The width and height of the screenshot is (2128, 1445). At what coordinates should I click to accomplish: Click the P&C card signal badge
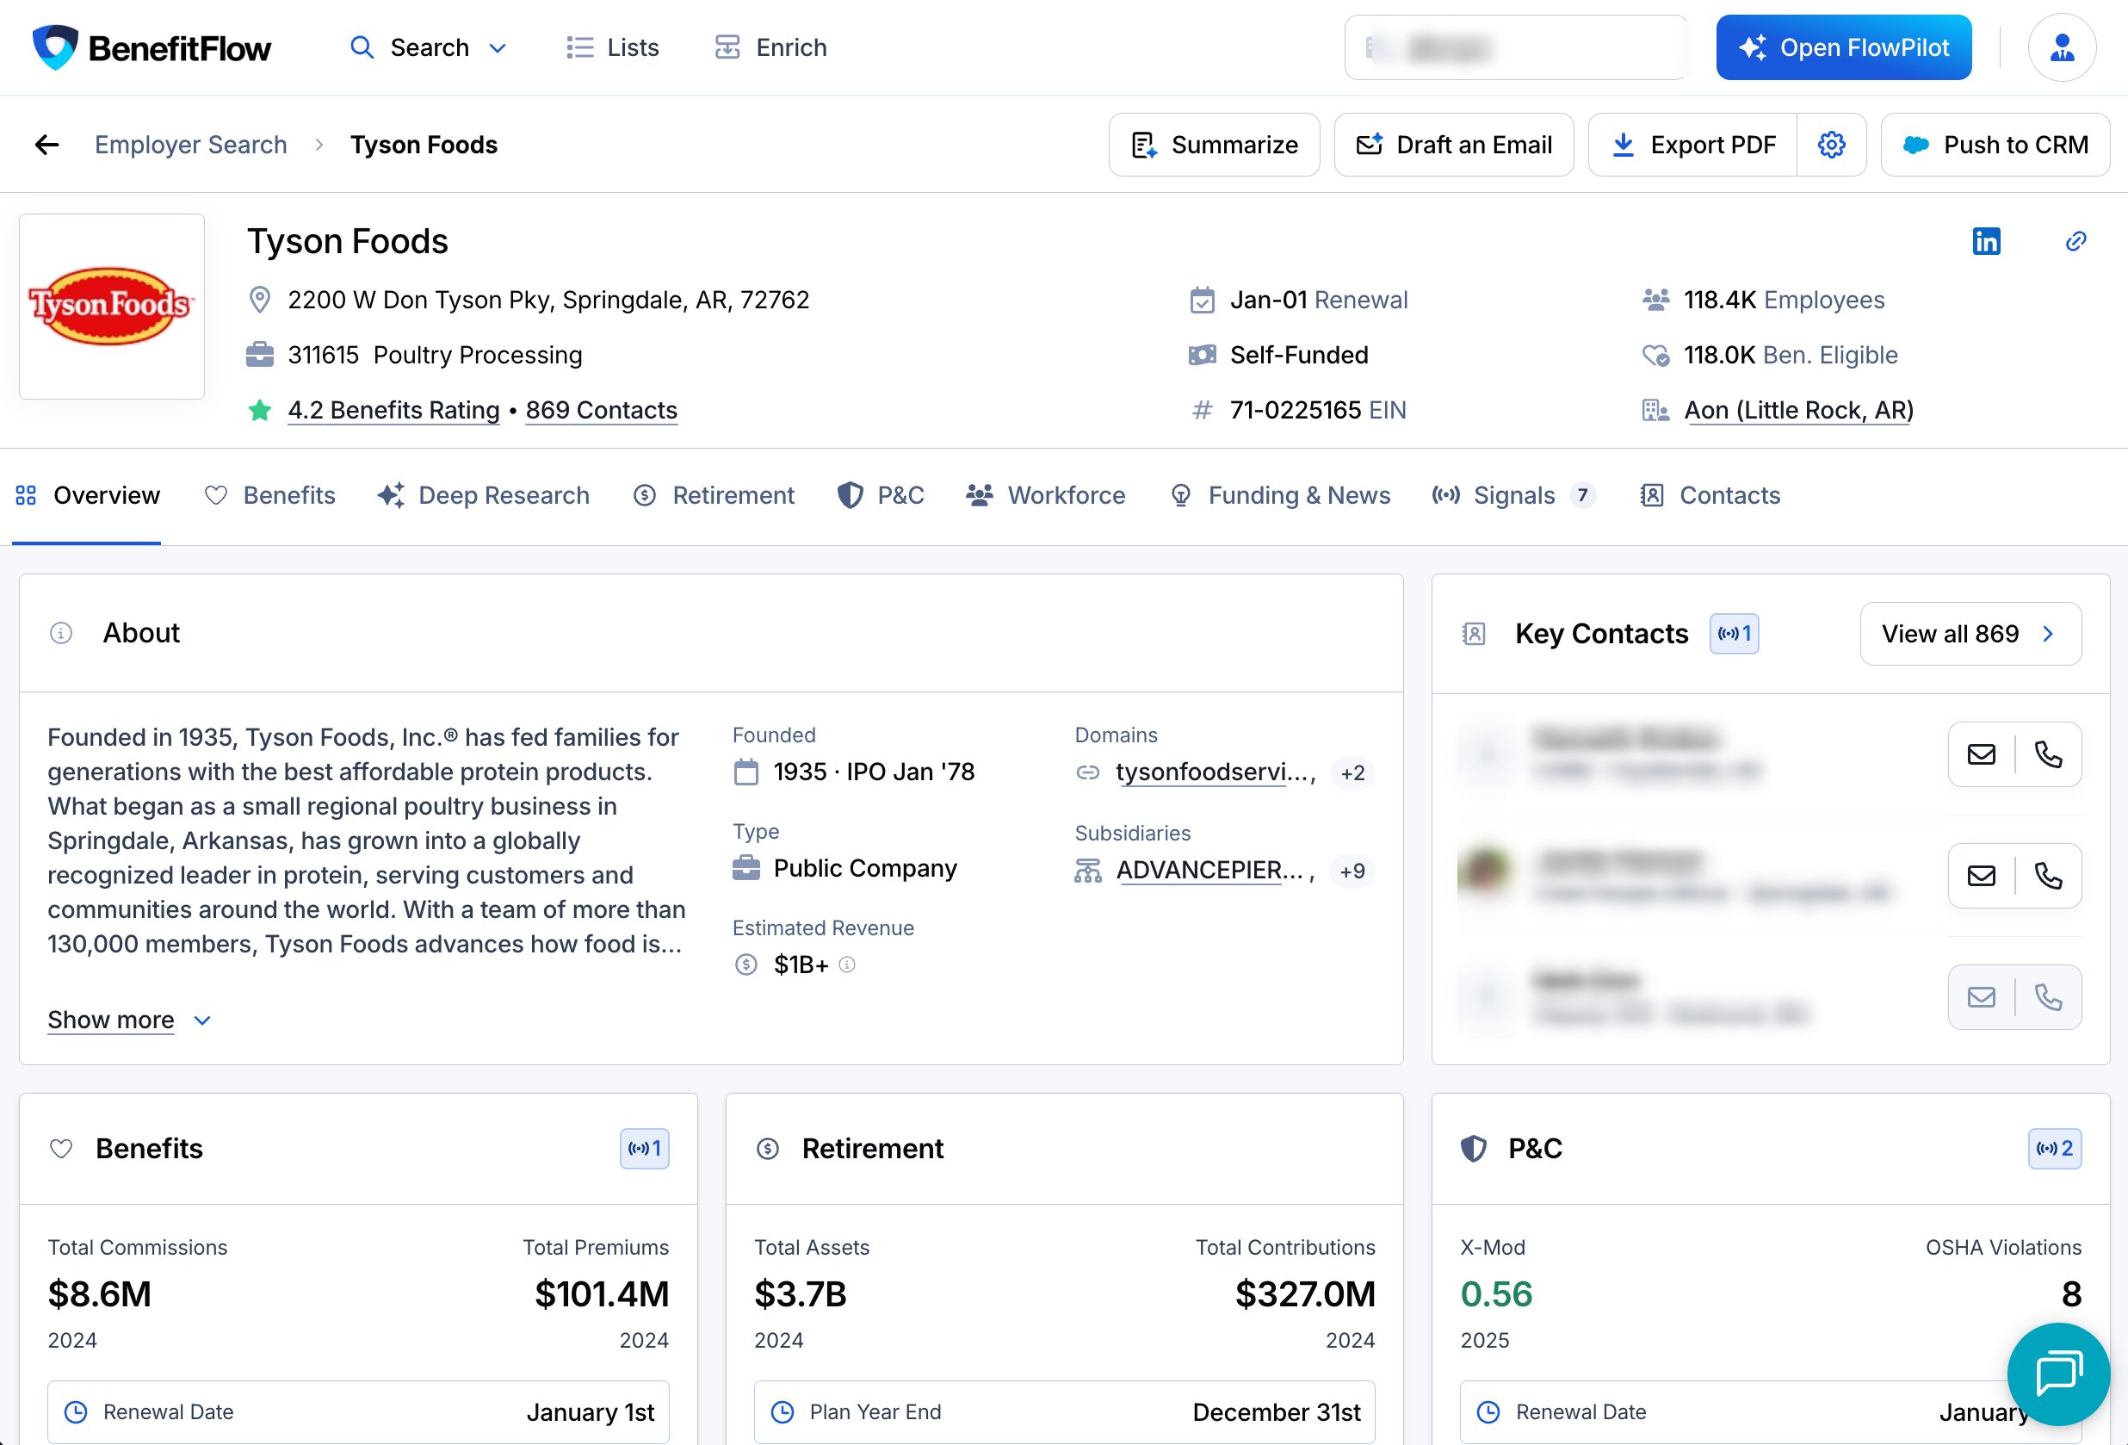coord(2055,1148)
